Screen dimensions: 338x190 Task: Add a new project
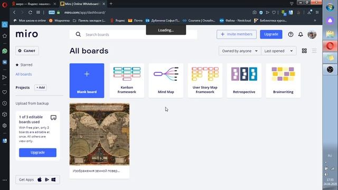(x=41, y=88)
